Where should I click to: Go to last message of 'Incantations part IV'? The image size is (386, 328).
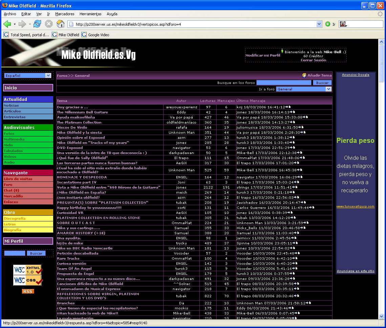pos(296,182)
